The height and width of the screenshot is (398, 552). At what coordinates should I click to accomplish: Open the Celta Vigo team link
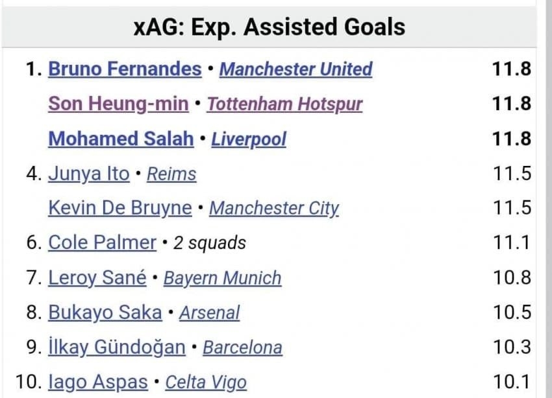click(206, 382)
